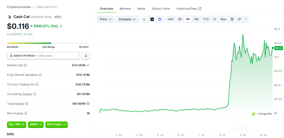The image size is (284, 138).
Task: Click the $0.12 current price chart label
Action: pos(278,48)
